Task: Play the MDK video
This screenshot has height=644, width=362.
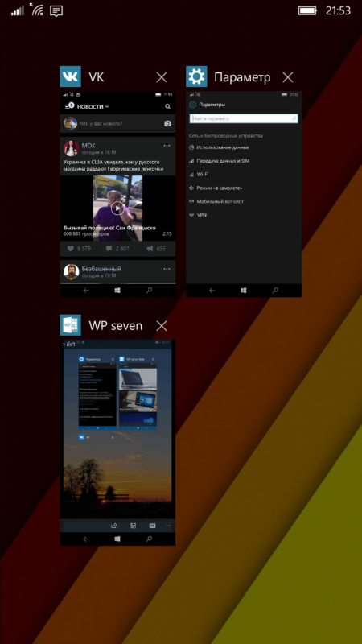Action: pyautogui.click(x=117, y=208)
